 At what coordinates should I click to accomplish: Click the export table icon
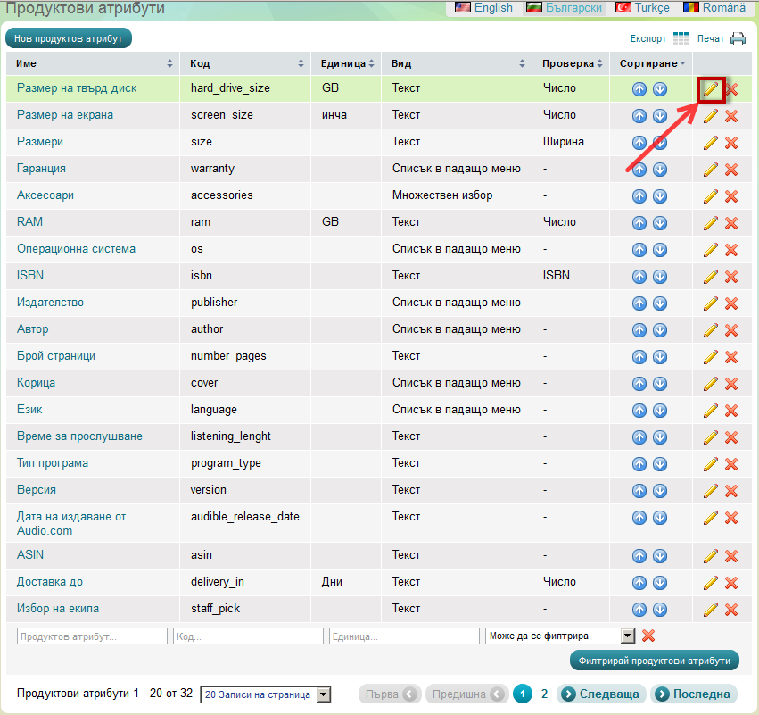(x=681, y=38)
